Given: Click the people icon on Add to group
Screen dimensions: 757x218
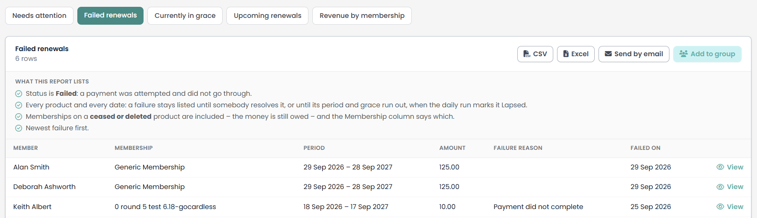Looking at the screenshot, I should [684, 54].
